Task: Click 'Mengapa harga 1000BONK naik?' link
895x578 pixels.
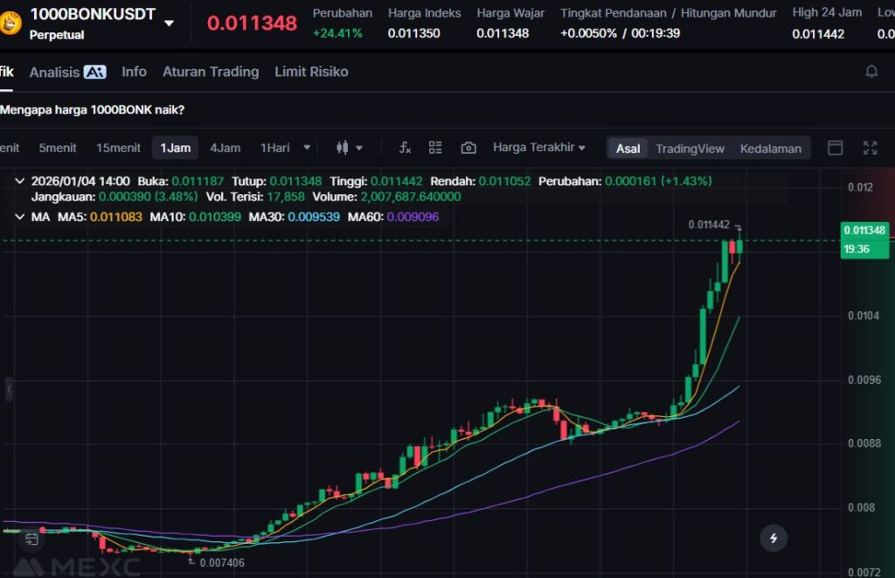Action: (93, 110)
